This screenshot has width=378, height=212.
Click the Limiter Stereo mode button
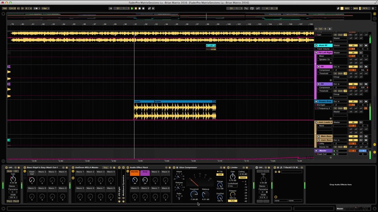point(243,177)
